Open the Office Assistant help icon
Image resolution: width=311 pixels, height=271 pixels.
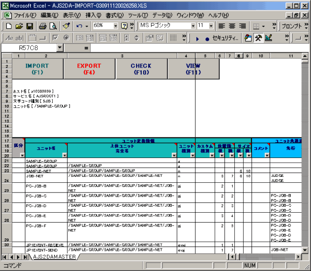pyautogui.click(x=124, y=26)
